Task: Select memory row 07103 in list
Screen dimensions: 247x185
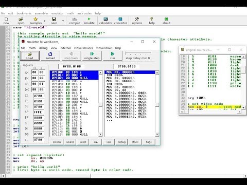Action: click(74, 81)
